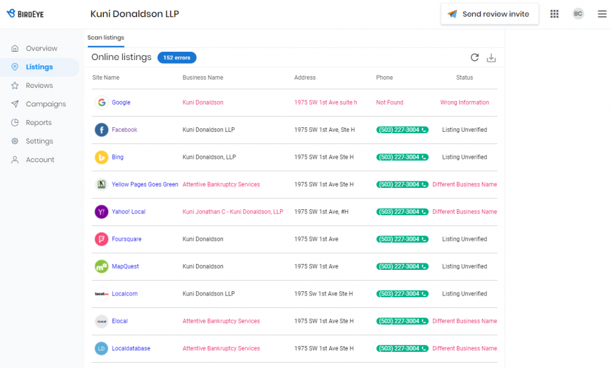Click the Elocal logo icon
Screen dimensions: 612x368
coord(102,321)
